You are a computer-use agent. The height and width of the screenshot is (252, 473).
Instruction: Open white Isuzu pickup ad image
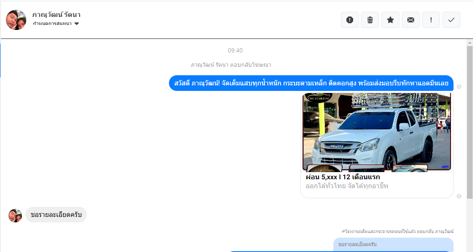click(x=377, y=132)
